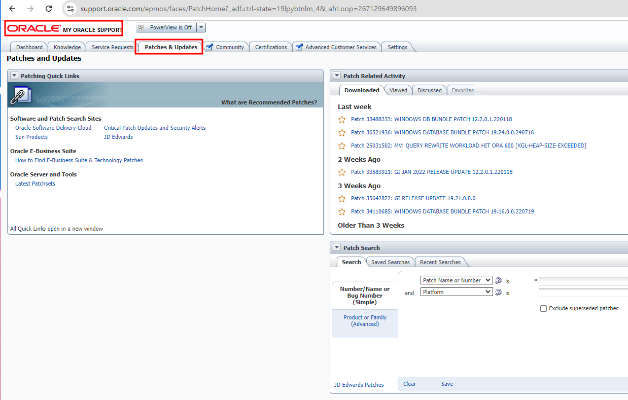The height and width of the screenshot is (400, 628).
Task: Click external link icon on Advanced Customer Services
Action: pyautogui.click(x=299, y=47)
